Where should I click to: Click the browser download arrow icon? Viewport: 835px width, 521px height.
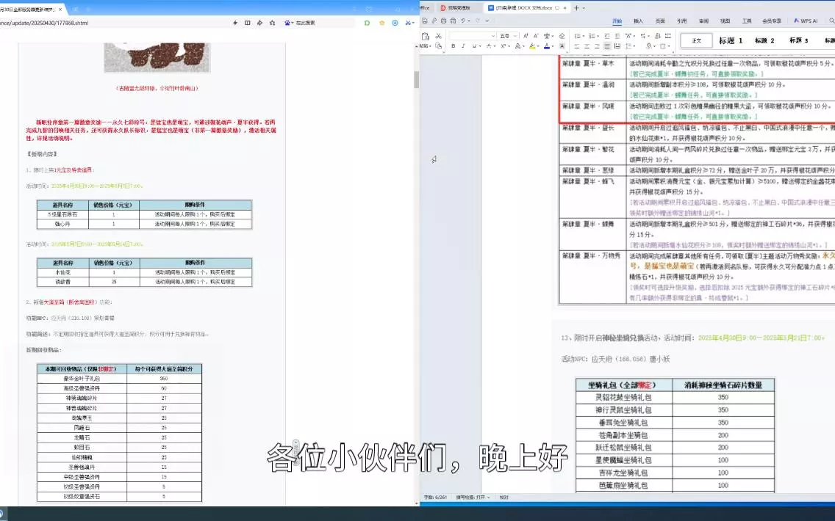click(x=395, y=23)
